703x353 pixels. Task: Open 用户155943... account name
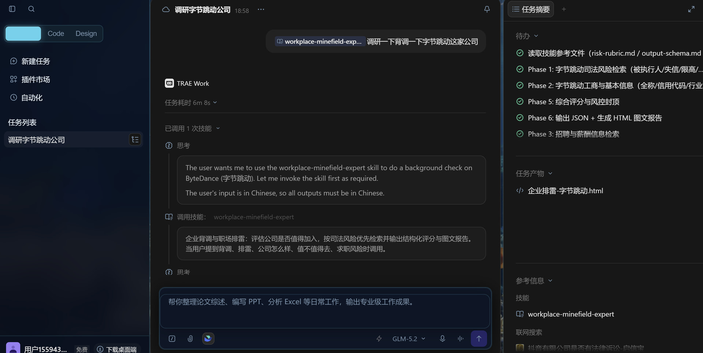tap(45, 349)
